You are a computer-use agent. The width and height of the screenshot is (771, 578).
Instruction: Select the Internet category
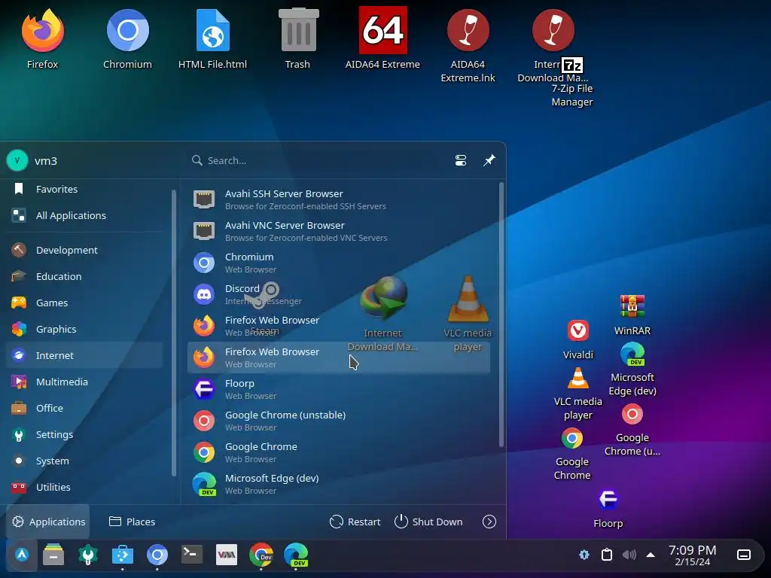coord(84,355)
